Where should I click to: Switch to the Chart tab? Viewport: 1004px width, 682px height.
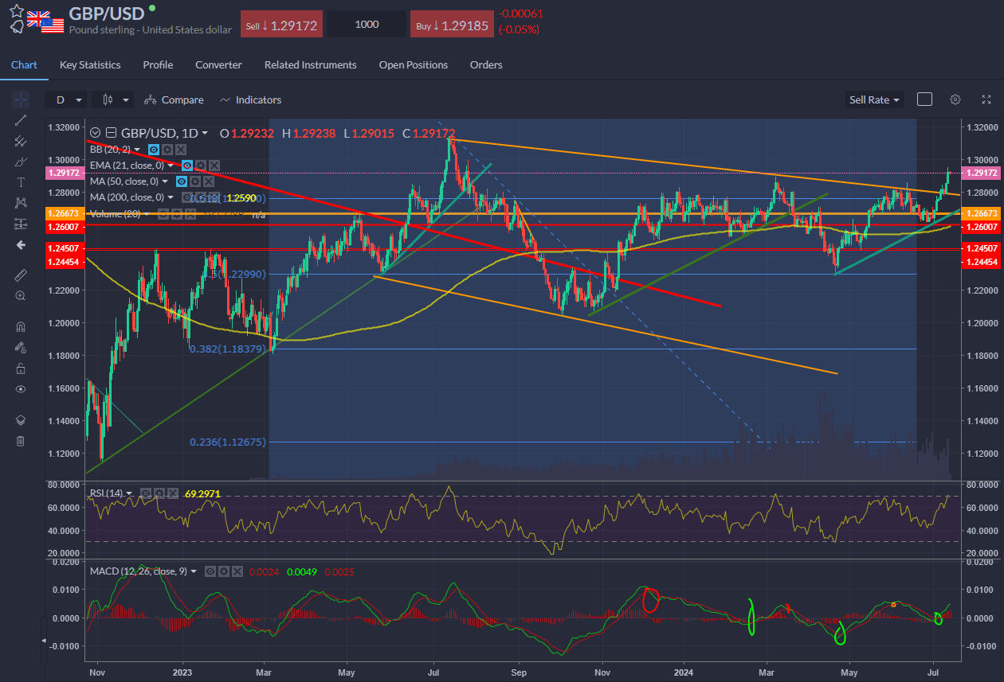pos(24,64)
